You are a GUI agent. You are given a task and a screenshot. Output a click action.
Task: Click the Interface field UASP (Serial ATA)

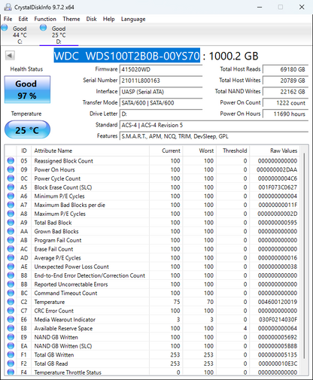(161, 92)
